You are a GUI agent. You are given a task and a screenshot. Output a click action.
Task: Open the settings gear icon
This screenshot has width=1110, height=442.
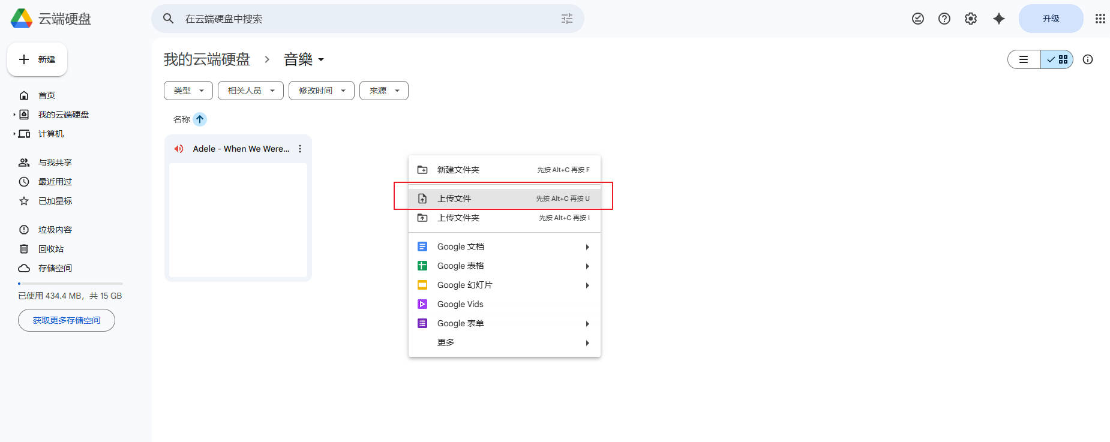click(971, 19)
